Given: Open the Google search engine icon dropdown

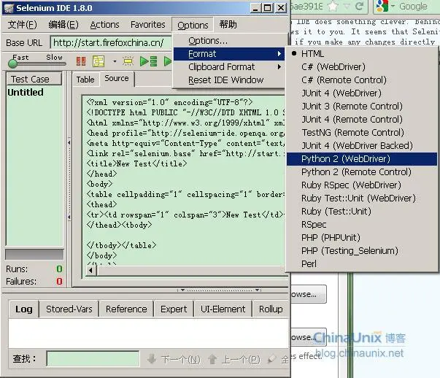Looking at the screenshot, I should pyautogui.click(x=385, y=6).
